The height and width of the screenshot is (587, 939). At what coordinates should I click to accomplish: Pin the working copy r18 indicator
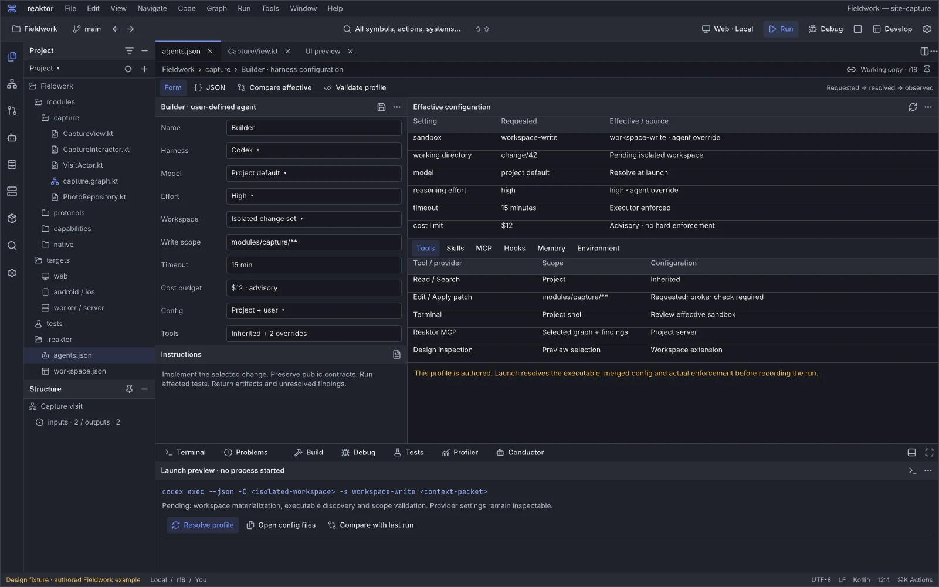[927, 69]
